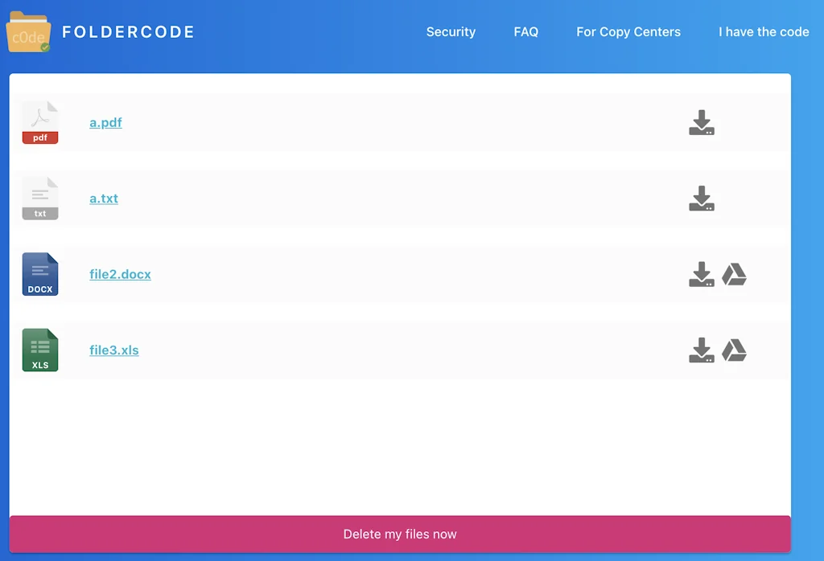Click the green XLS file icon for file3.xls
Screen dimensions: 824x561
tap(40, 350)
